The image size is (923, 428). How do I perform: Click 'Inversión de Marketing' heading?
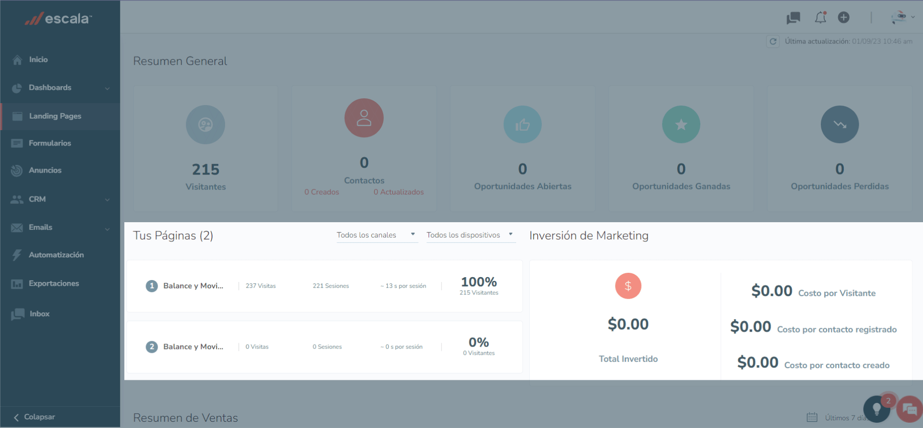(589, 236)
